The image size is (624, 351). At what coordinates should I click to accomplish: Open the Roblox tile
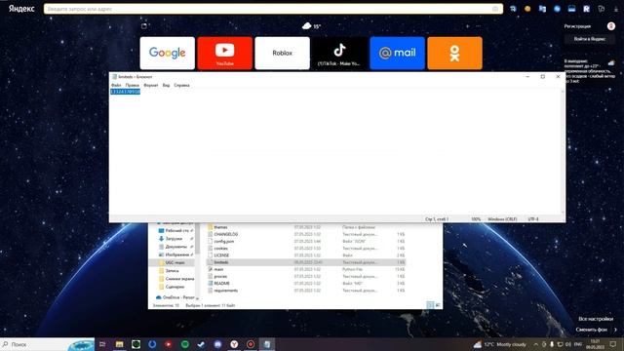tap(282, 53)
